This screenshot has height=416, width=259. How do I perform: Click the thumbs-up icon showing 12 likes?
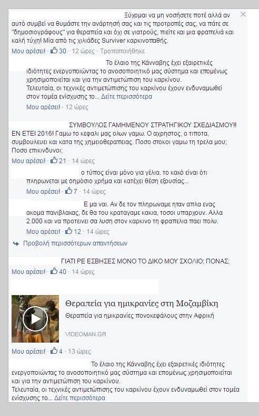(69, 231)
